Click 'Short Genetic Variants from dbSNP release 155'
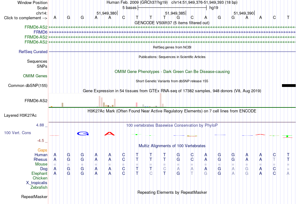The image size is (296, 204). [x=172, y=81]
